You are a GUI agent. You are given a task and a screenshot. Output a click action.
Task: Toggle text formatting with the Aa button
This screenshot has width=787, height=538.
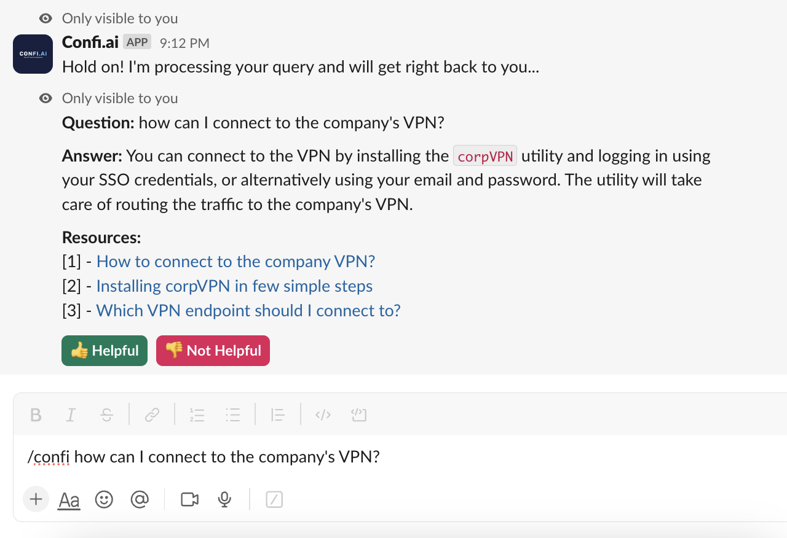click(68, 499)
